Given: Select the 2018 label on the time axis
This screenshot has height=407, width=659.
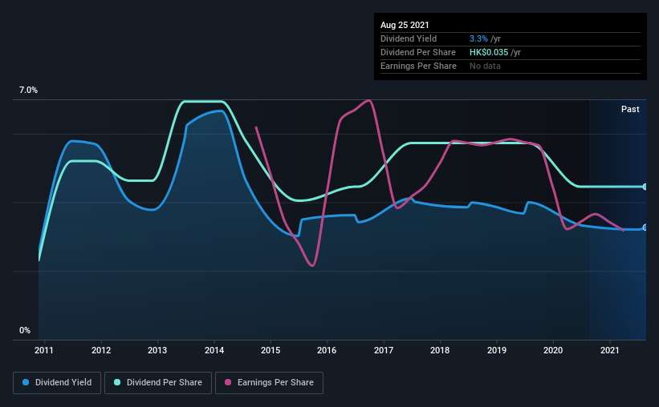Looking at the screenshot, I should pos(440,350).
